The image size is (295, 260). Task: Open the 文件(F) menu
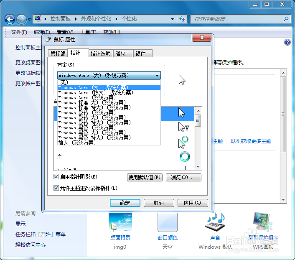[x=19, y=32]
